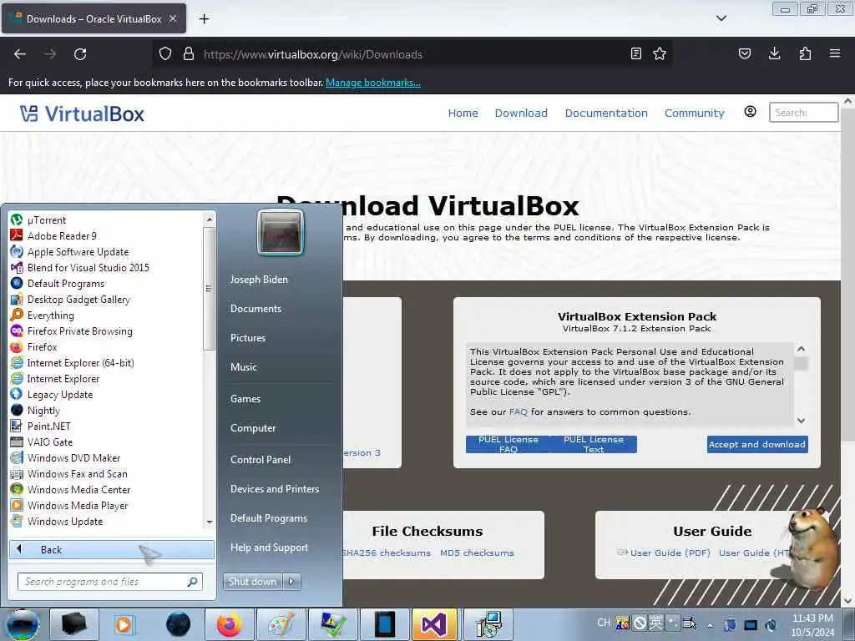Viewport: 855px width, 641px height.
Task: Open the Download navigation item
Action: pyautogui.click(x=521, y=113)
